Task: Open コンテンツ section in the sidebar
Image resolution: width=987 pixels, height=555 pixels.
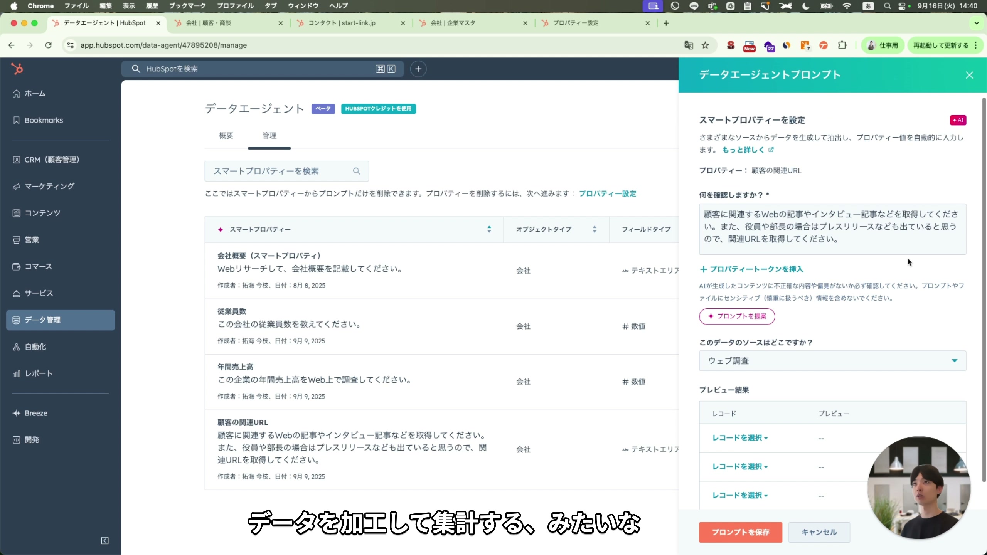Action: coord(42,213)
